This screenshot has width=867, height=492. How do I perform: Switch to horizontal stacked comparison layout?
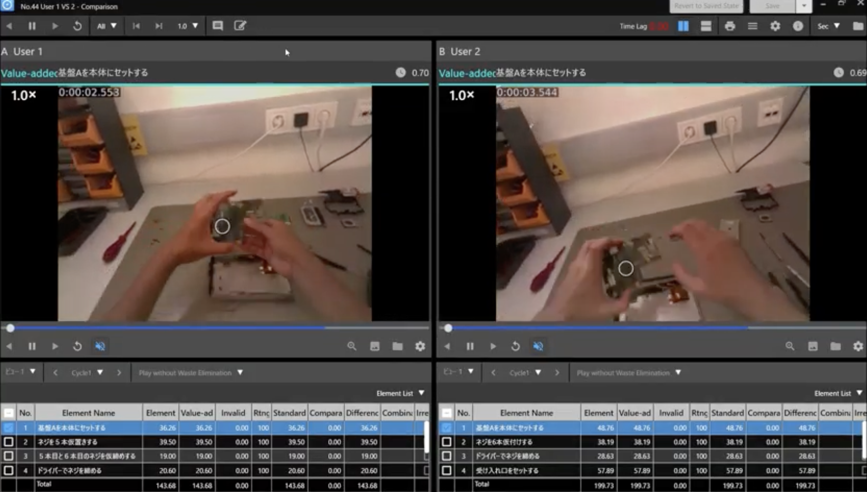[x=706, y=25]
